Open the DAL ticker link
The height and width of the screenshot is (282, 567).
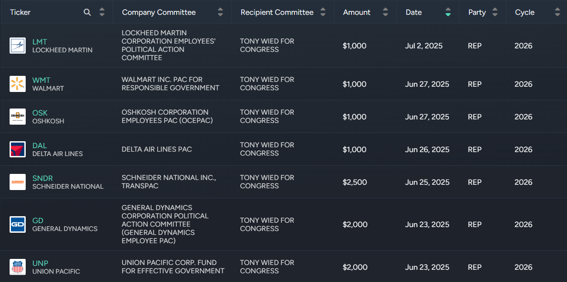coord(39,146)
